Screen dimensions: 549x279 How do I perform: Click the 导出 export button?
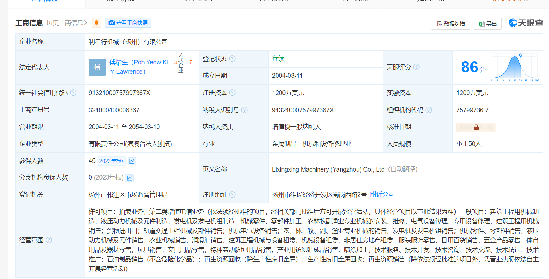[x=488, y=24]
